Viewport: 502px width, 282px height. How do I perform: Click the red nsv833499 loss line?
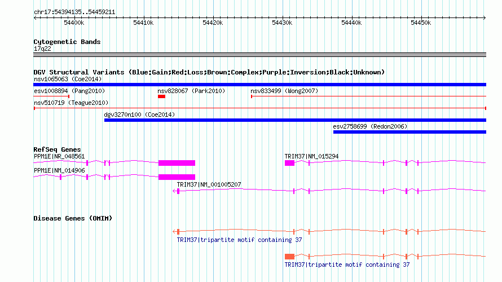368,96
